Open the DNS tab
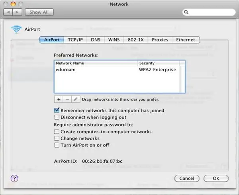Viewport: 239px width, 195px height. click(x=96, y=40)
